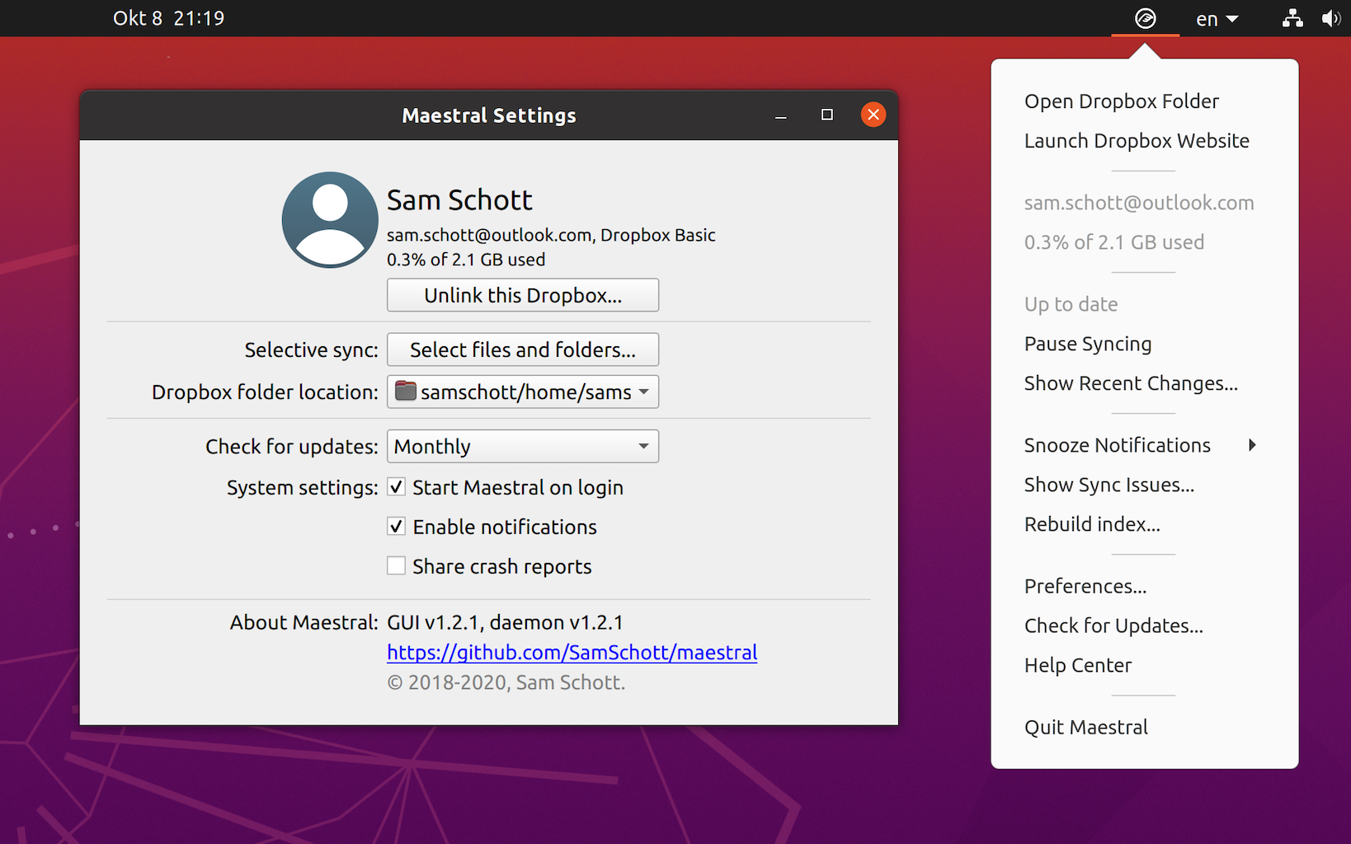Click the network status icon

point(1292,18)
